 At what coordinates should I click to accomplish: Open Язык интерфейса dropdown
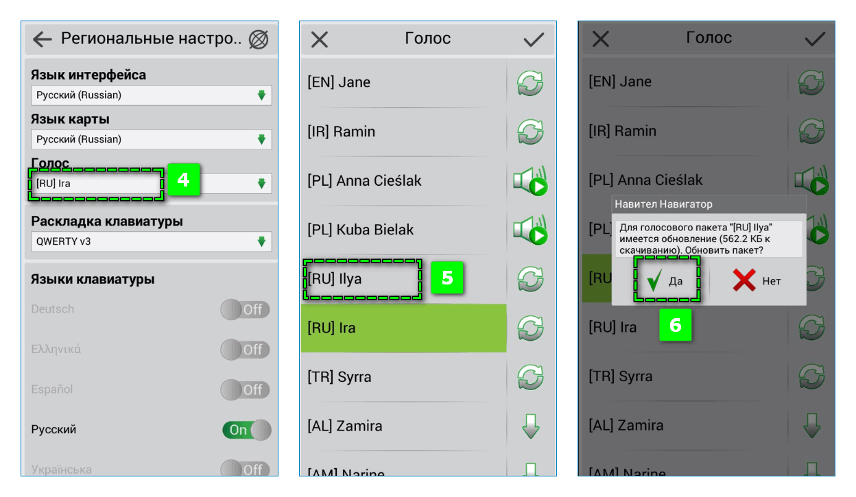click(152, 95)
